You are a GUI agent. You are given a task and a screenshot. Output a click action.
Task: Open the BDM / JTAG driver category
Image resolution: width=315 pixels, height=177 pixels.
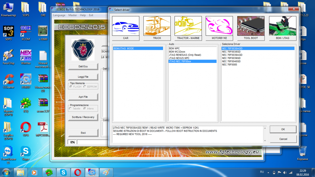pyautogui.click(x=282, y=28)
